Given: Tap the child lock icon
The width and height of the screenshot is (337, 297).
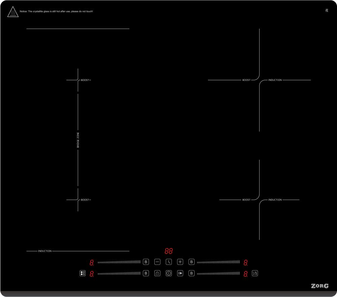Looking at the screenshot, I should pyautogui.click(x=157, y=273).
